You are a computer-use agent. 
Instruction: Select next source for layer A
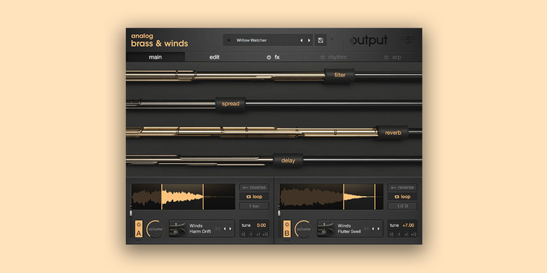coord(230,229)
